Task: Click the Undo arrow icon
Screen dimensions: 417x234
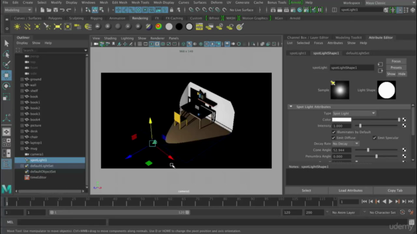Action: click(x=63, y=10)
